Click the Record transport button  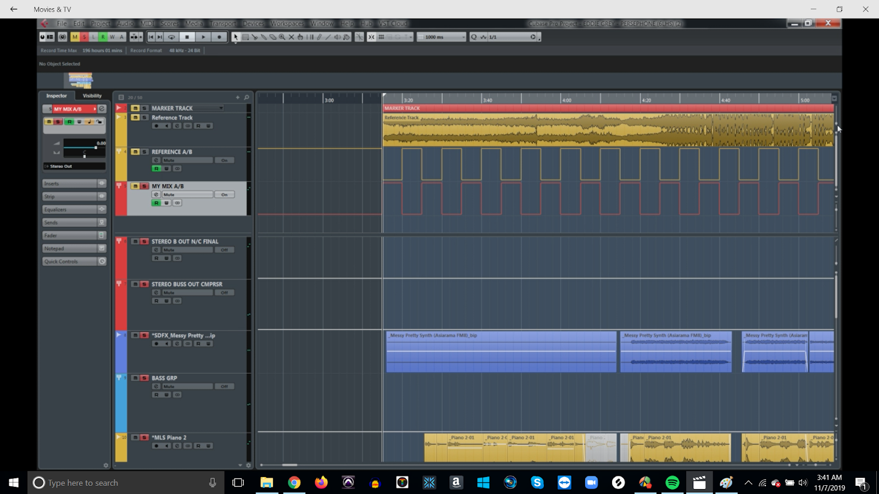(219, 37)
